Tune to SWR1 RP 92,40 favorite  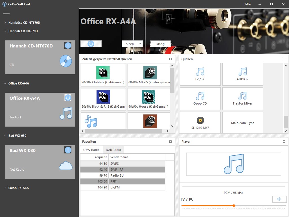point(123,170)
